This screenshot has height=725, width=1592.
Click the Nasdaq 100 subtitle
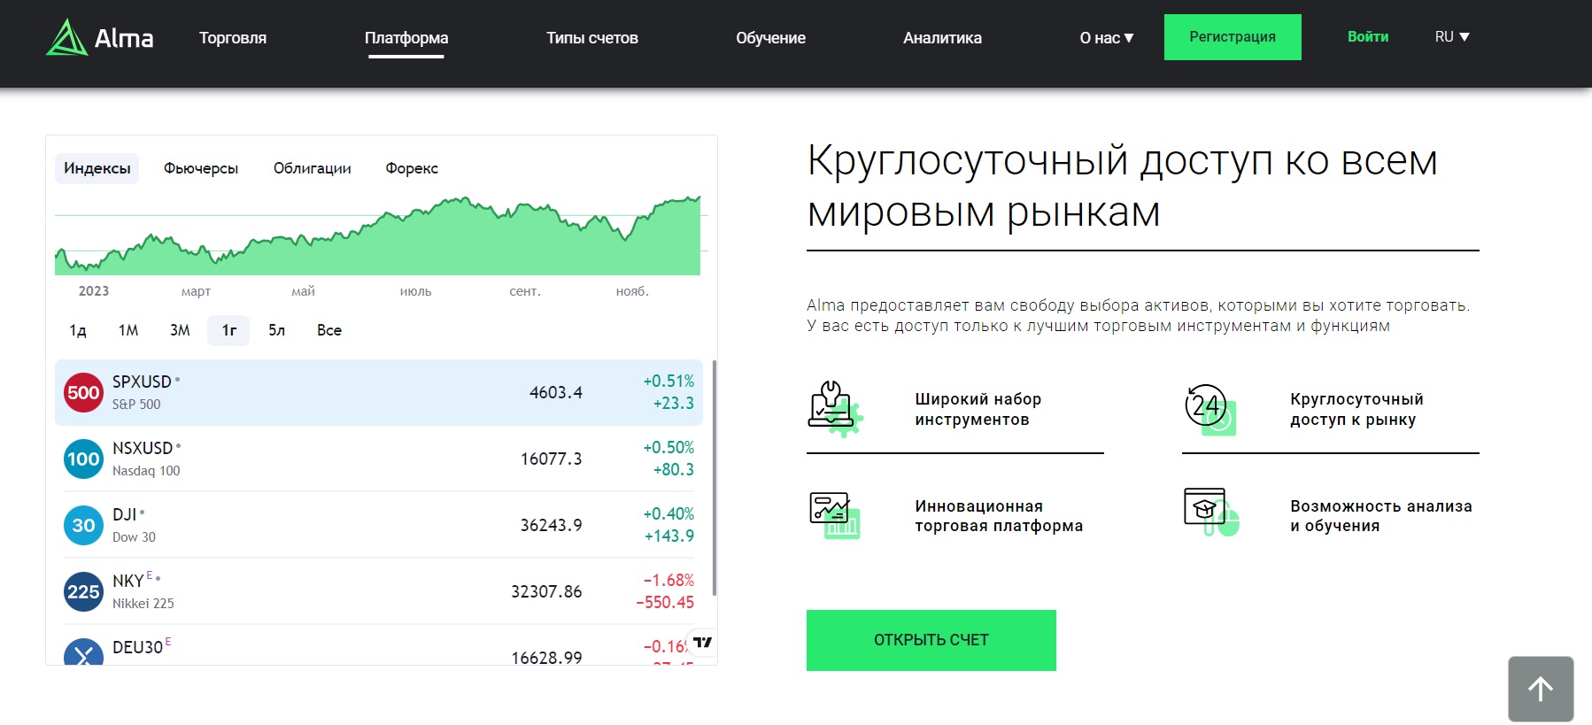(146, 471)
